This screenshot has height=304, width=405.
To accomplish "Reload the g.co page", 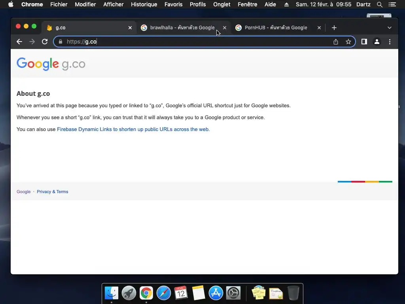I will 45,42.
